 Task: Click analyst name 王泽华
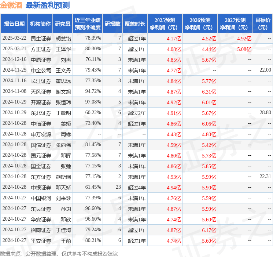point(63,49)
